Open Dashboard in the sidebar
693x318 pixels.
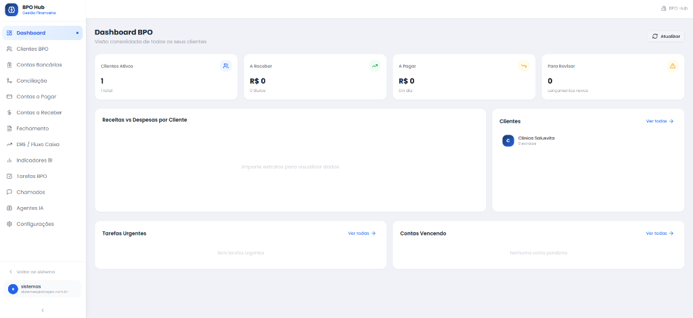click(x=43, y=33)
